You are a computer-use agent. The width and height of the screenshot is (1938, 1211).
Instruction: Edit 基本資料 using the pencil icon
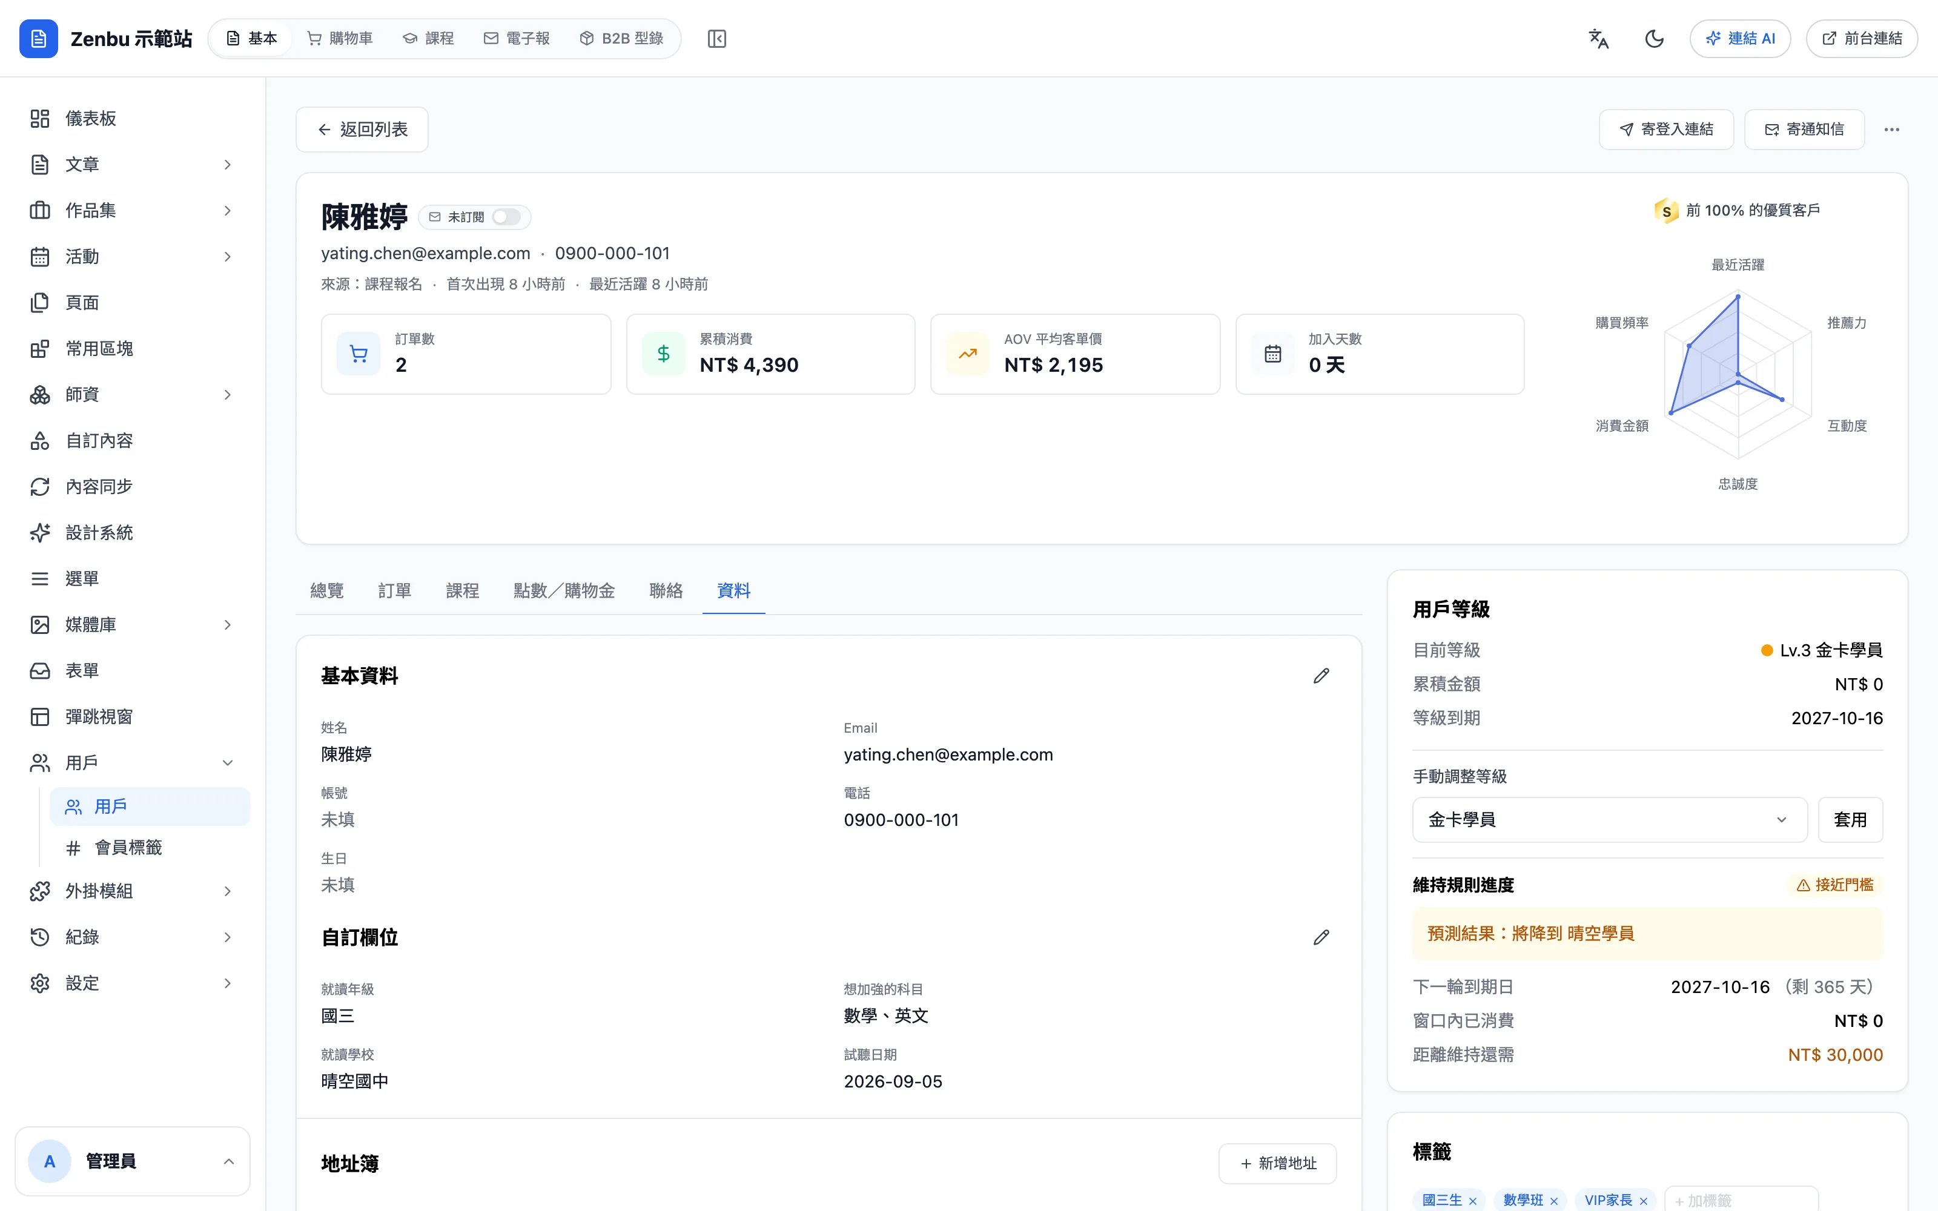(1321, 676)
